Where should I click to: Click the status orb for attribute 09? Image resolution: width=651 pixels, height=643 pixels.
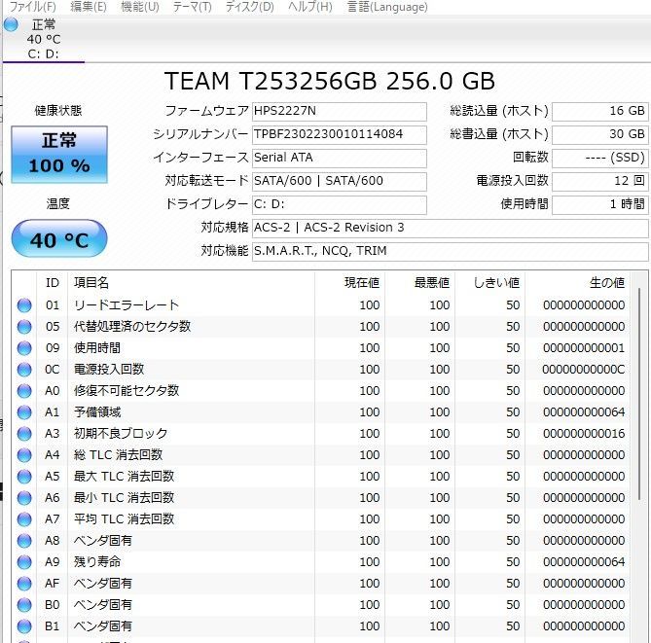(x=24, y=348)
